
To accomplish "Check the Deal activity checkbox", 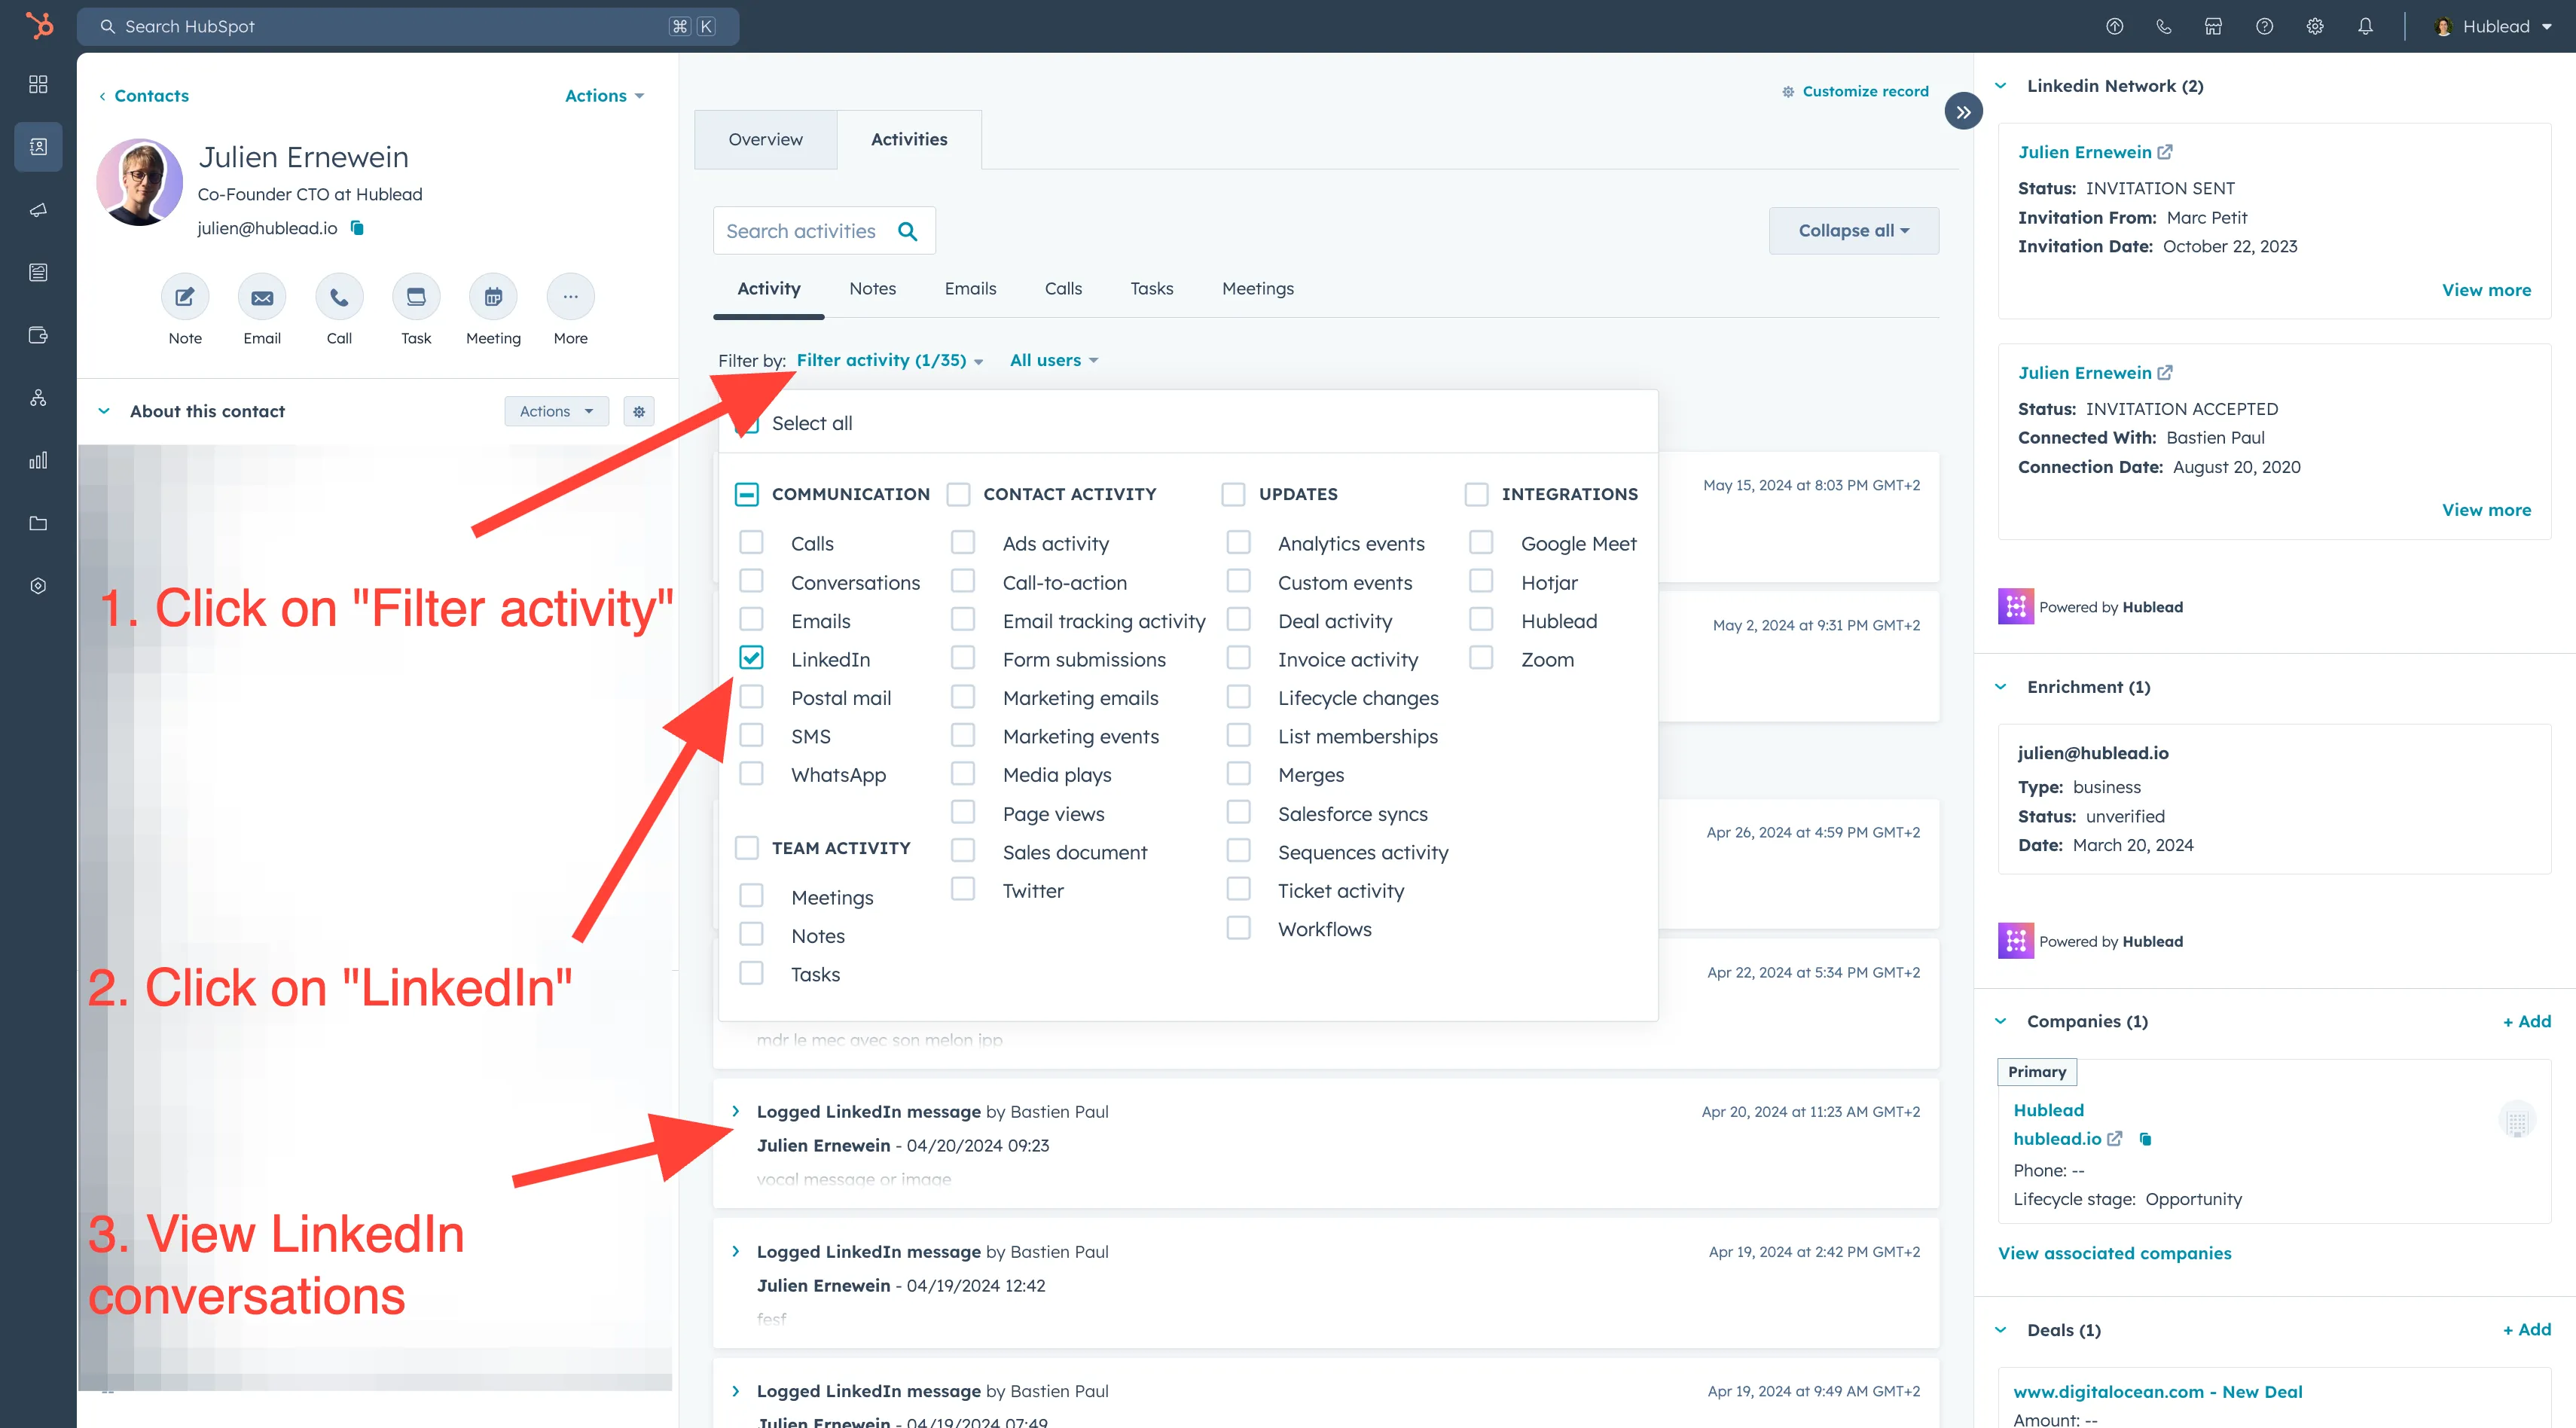I will (1238, 620).
